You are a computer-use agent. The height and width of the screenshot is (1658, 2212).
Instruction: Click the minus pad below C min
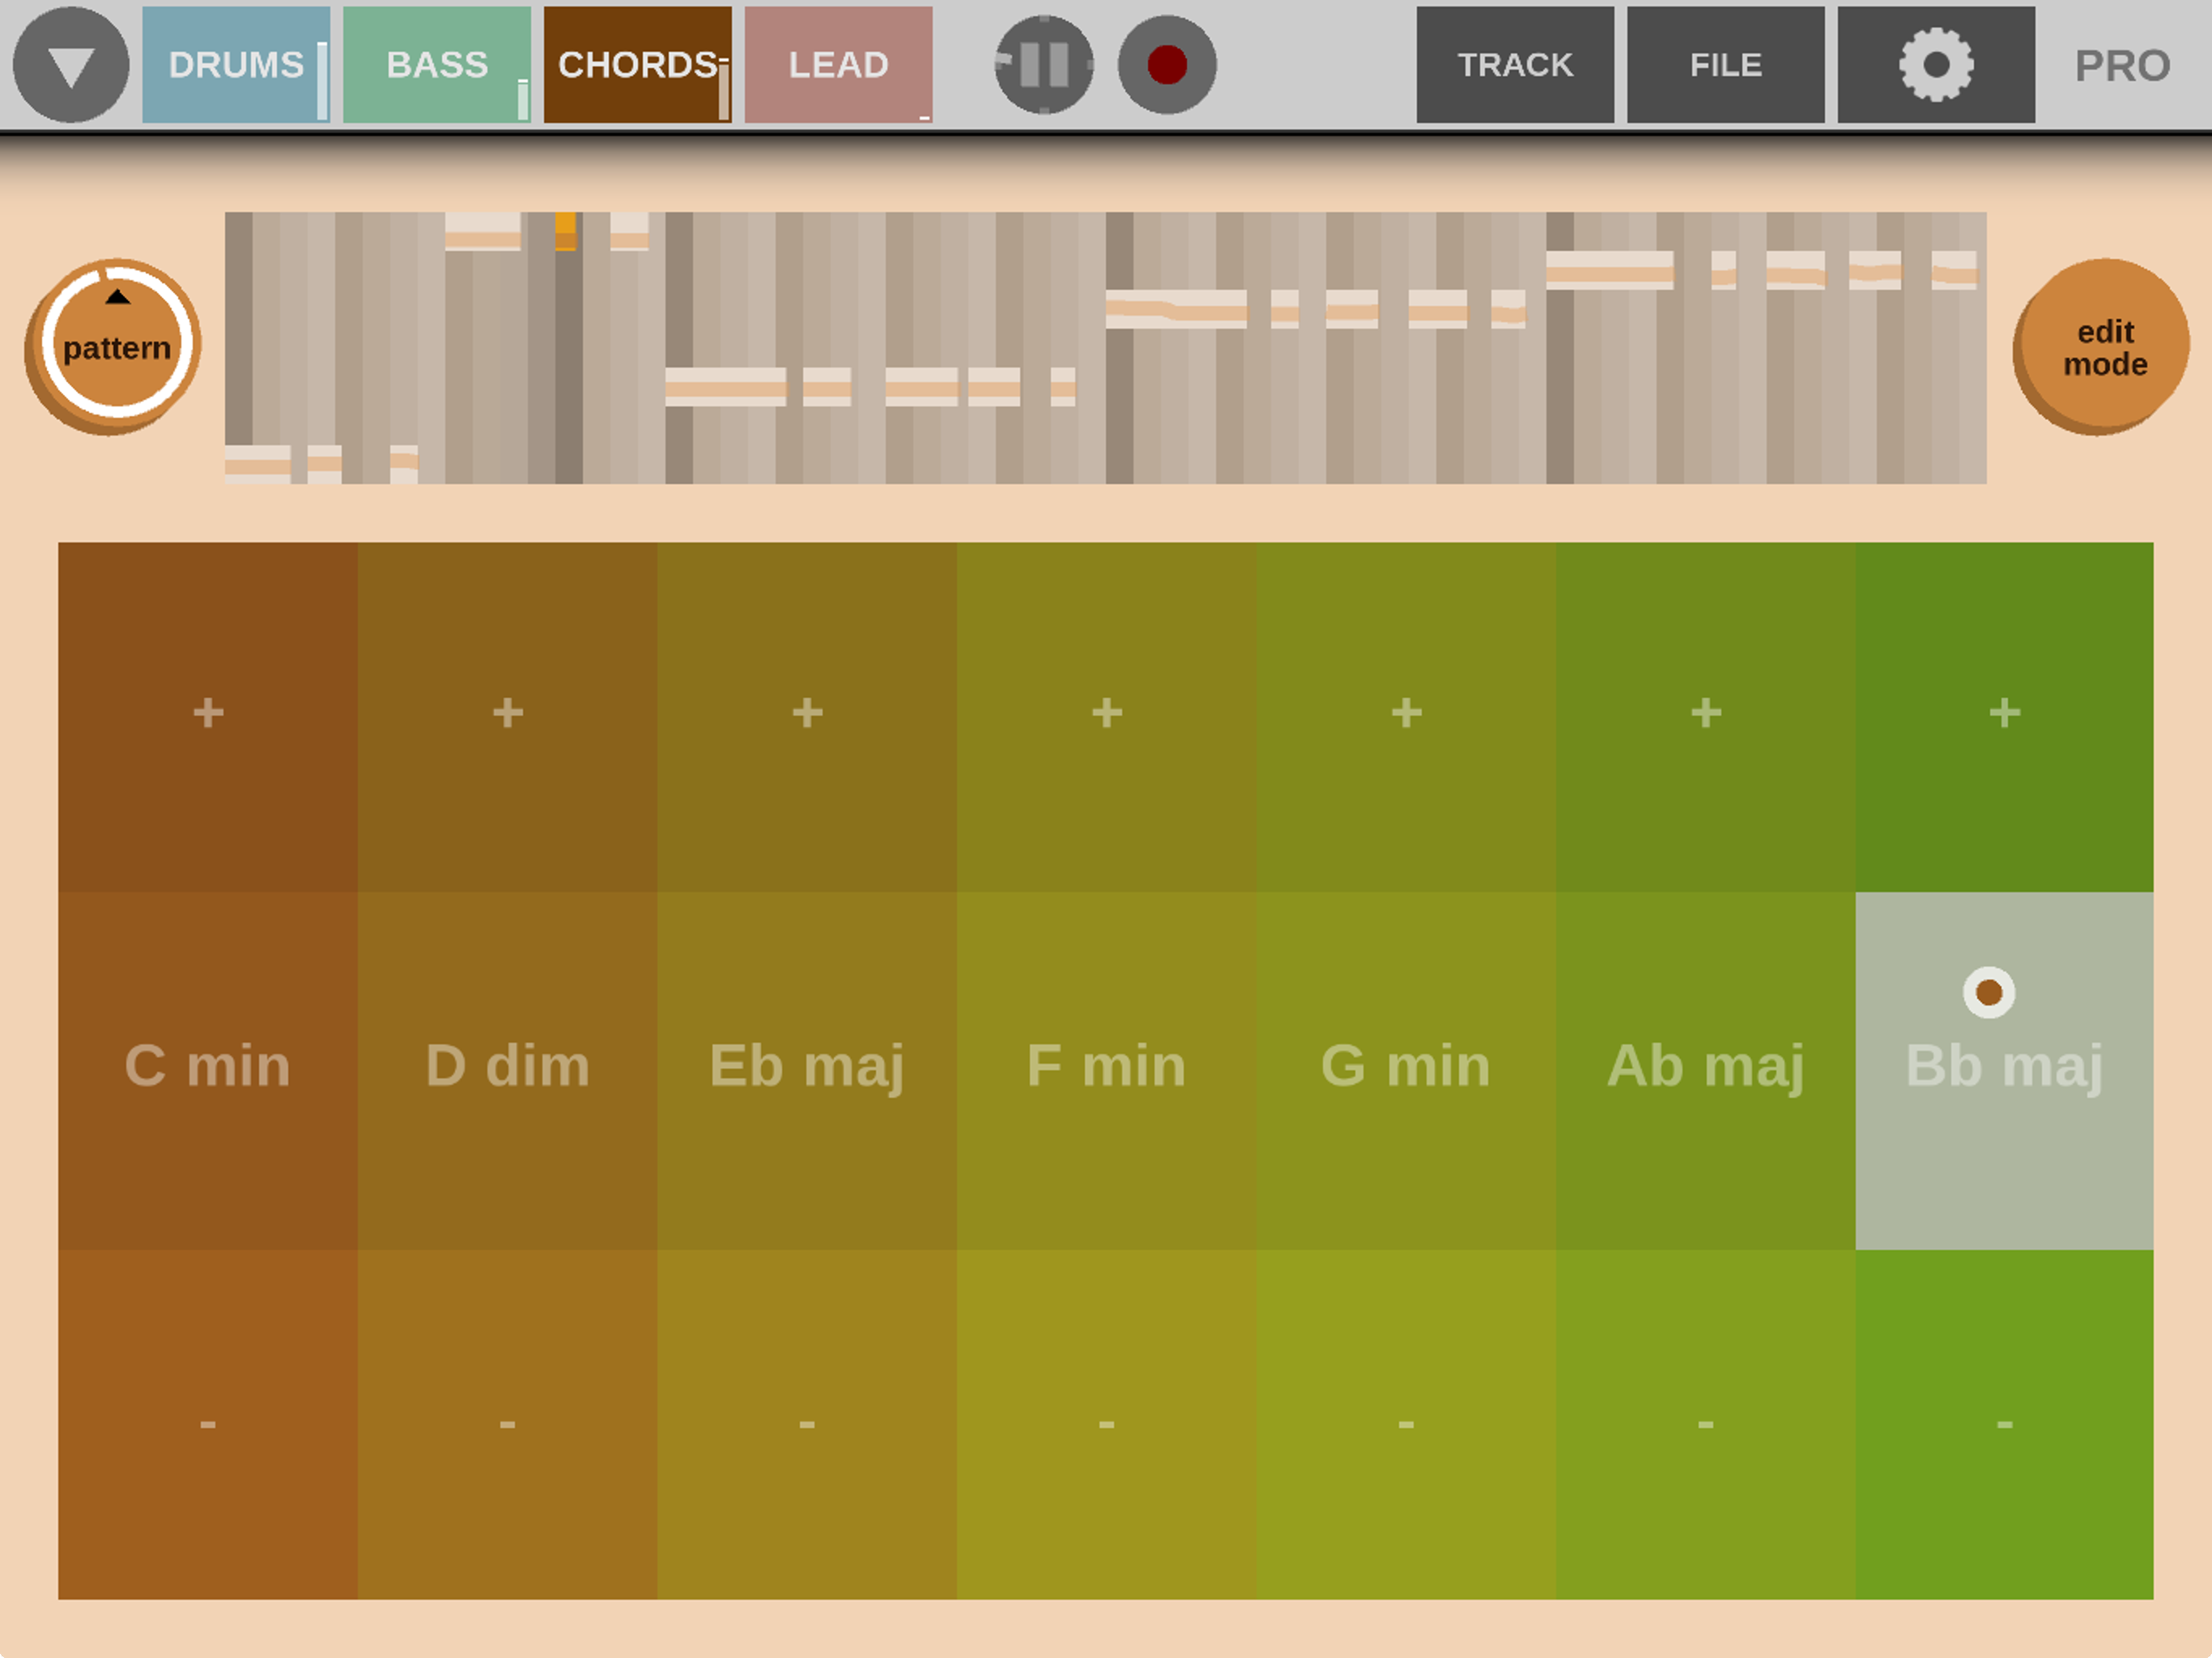(x=208, y=1424)
